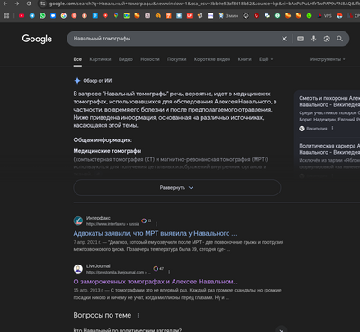
Task: Click the LiveJournal favicon
Action: pyautogui.click(x=78, y=269)
